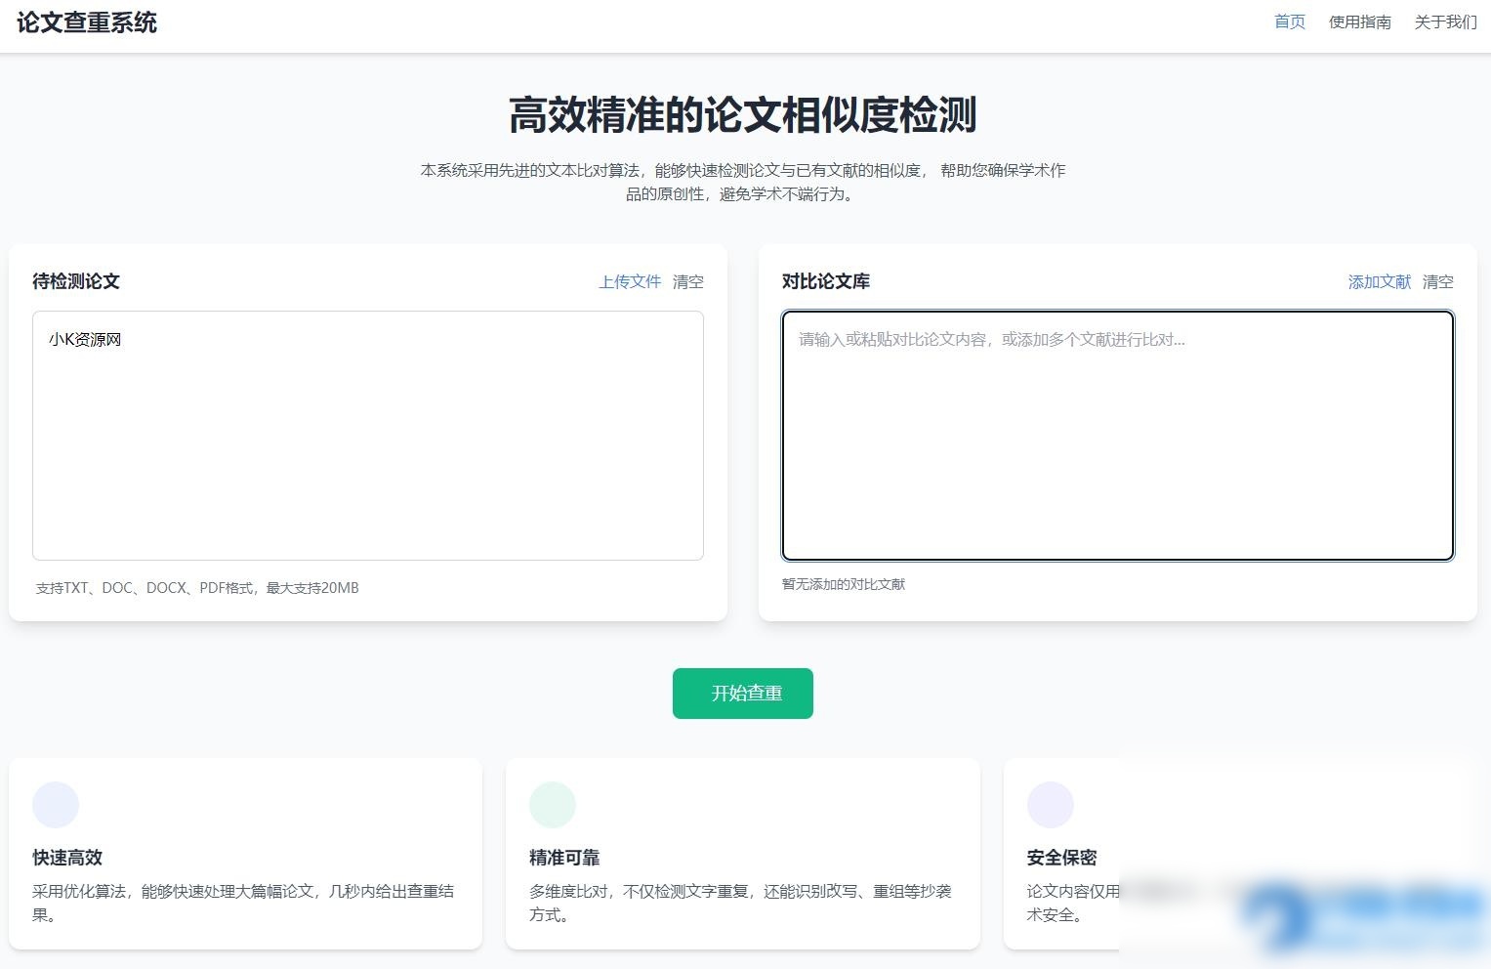1491x969 pixels.
Task: Select the 首页 navigation item
Action: (1288, 21)
